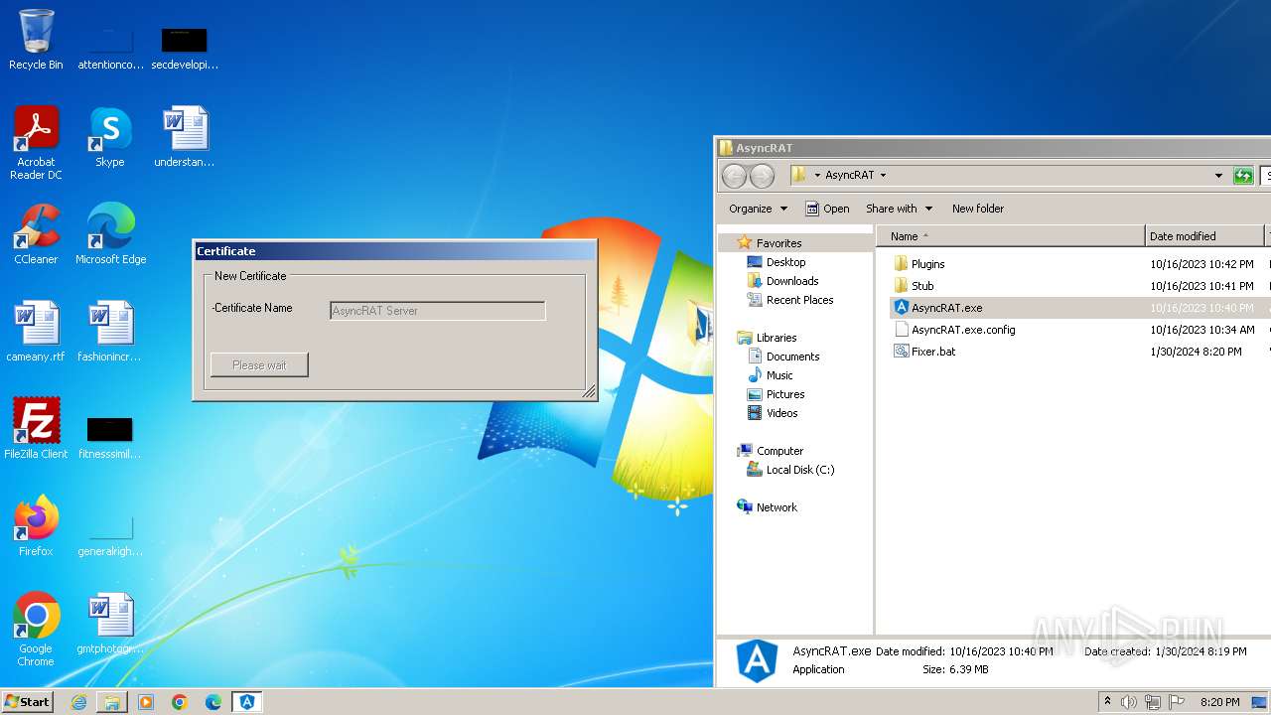Screen dimensions: 1271x715
Task: Select Music library
Action: click(x=779, y=375)
